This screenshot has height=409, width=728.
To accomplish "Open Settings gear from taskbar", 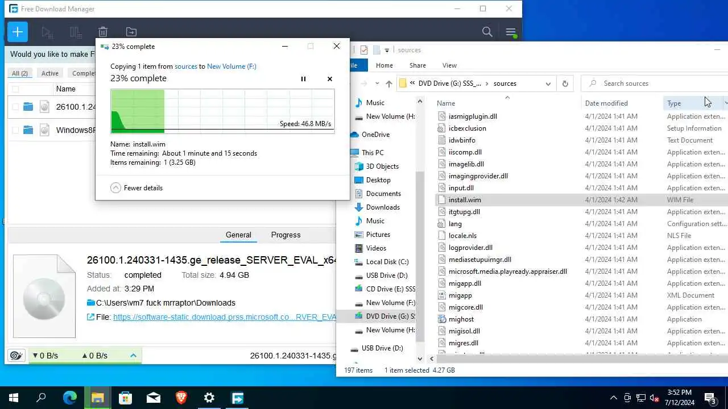I will tap(209, 398).
